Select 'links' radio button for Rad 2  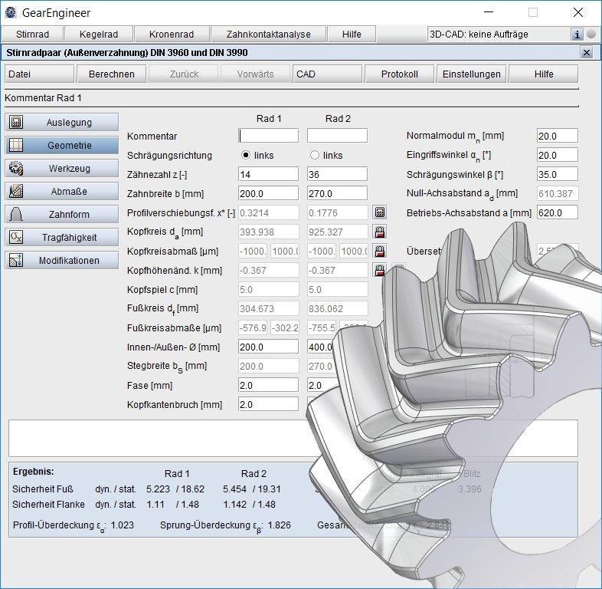[x=314, y=155]
